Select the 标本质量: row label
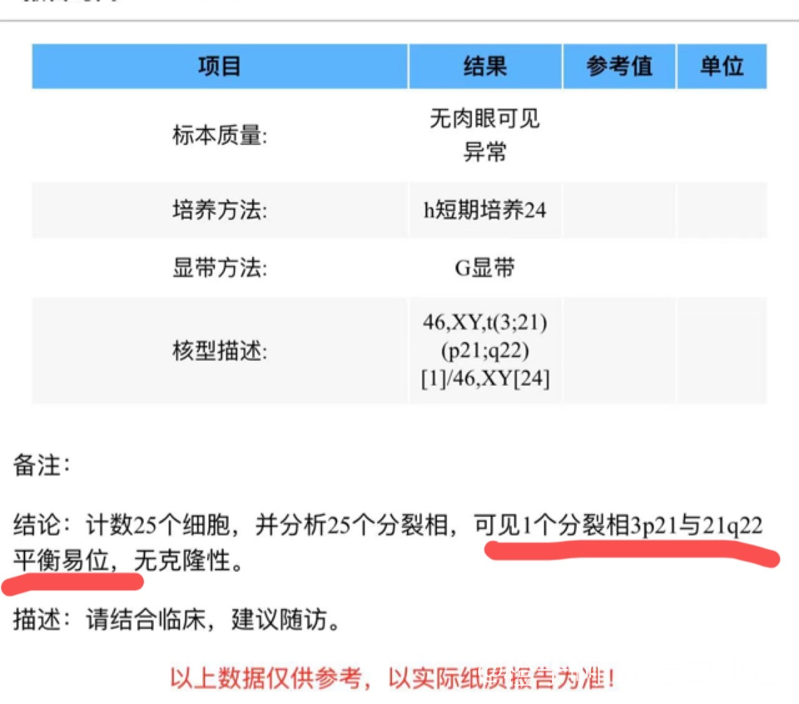The height and width of the screenshot is (704, 799). point(220,136)
